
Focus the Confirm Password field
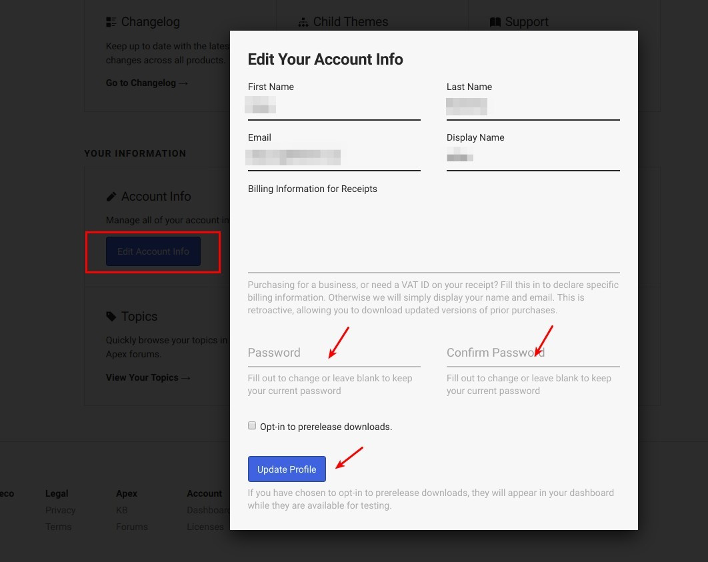(533, 353)
